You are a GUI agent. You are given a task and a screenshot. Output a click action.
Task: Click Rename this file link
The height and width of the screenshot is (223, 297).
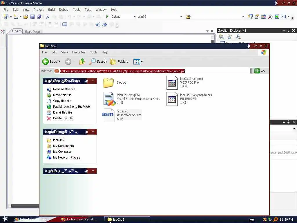pos(64,89)
